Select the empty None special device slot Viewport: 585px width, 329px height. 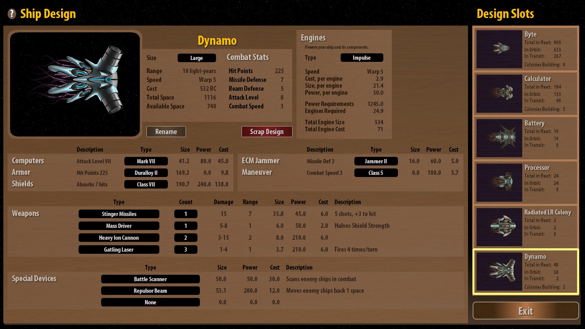(150, 302)
